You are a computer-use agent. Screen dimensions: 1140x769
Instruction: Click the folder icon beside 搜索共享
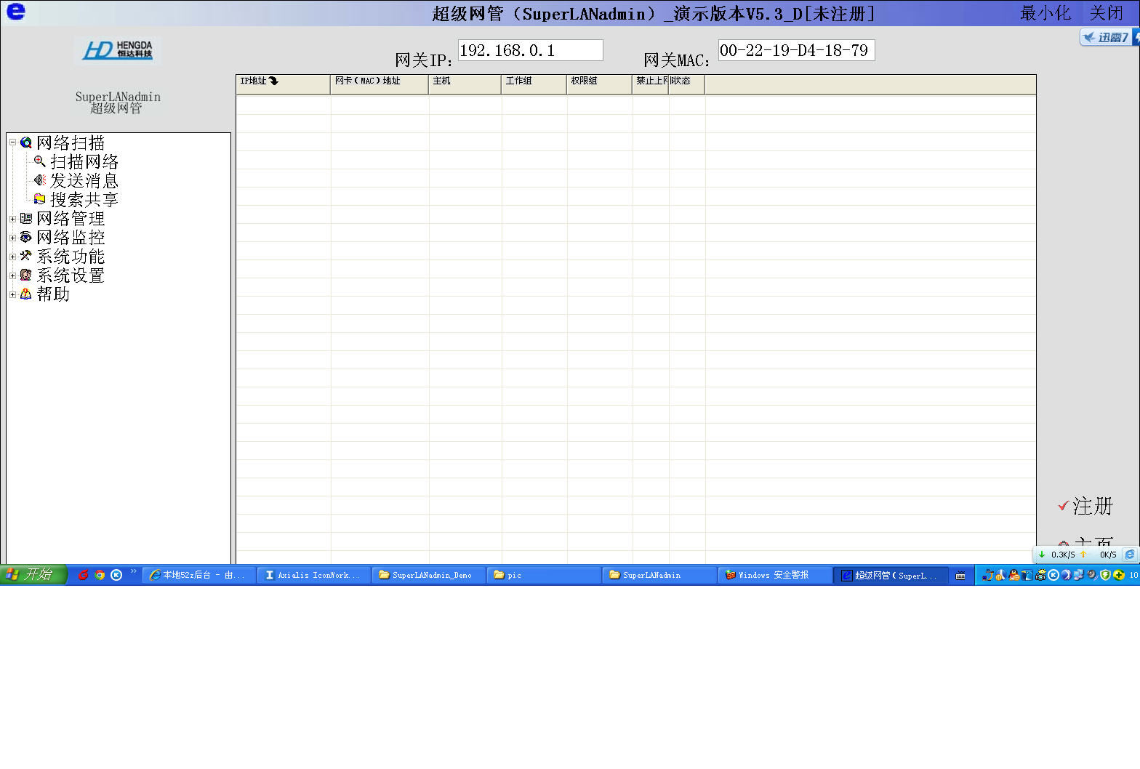[40, 199]
